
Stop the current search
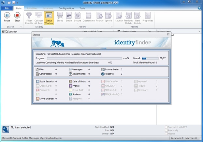[x=17, y=17]
